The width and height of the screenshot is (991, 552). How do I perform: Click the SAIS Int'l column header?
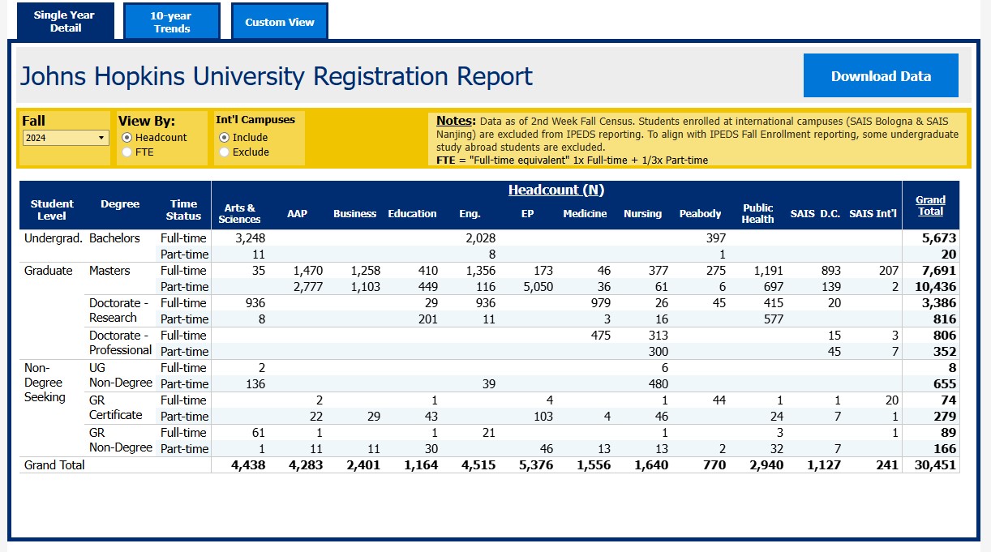[873, 214]
